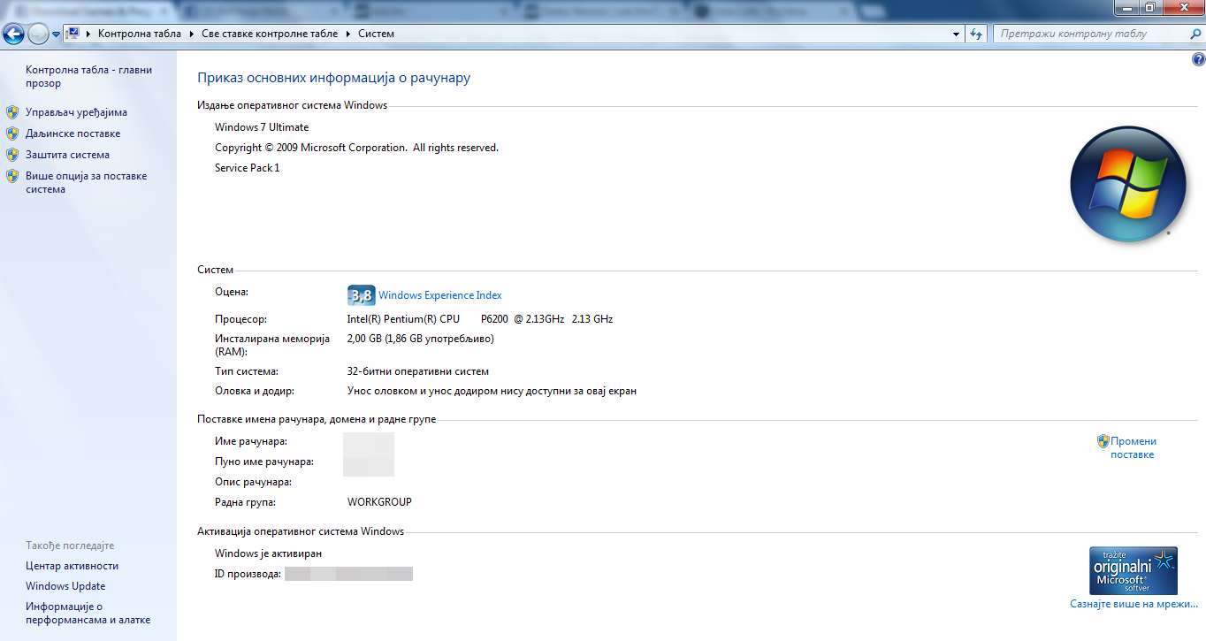Screen dimensions: 1206x641
Task: Click Приказ основних информација о рачунару heading
Action: click(333, 78)
